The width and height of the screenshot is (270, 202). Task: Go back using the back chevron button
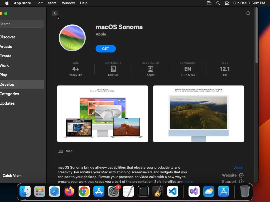[x=55, y=13]
